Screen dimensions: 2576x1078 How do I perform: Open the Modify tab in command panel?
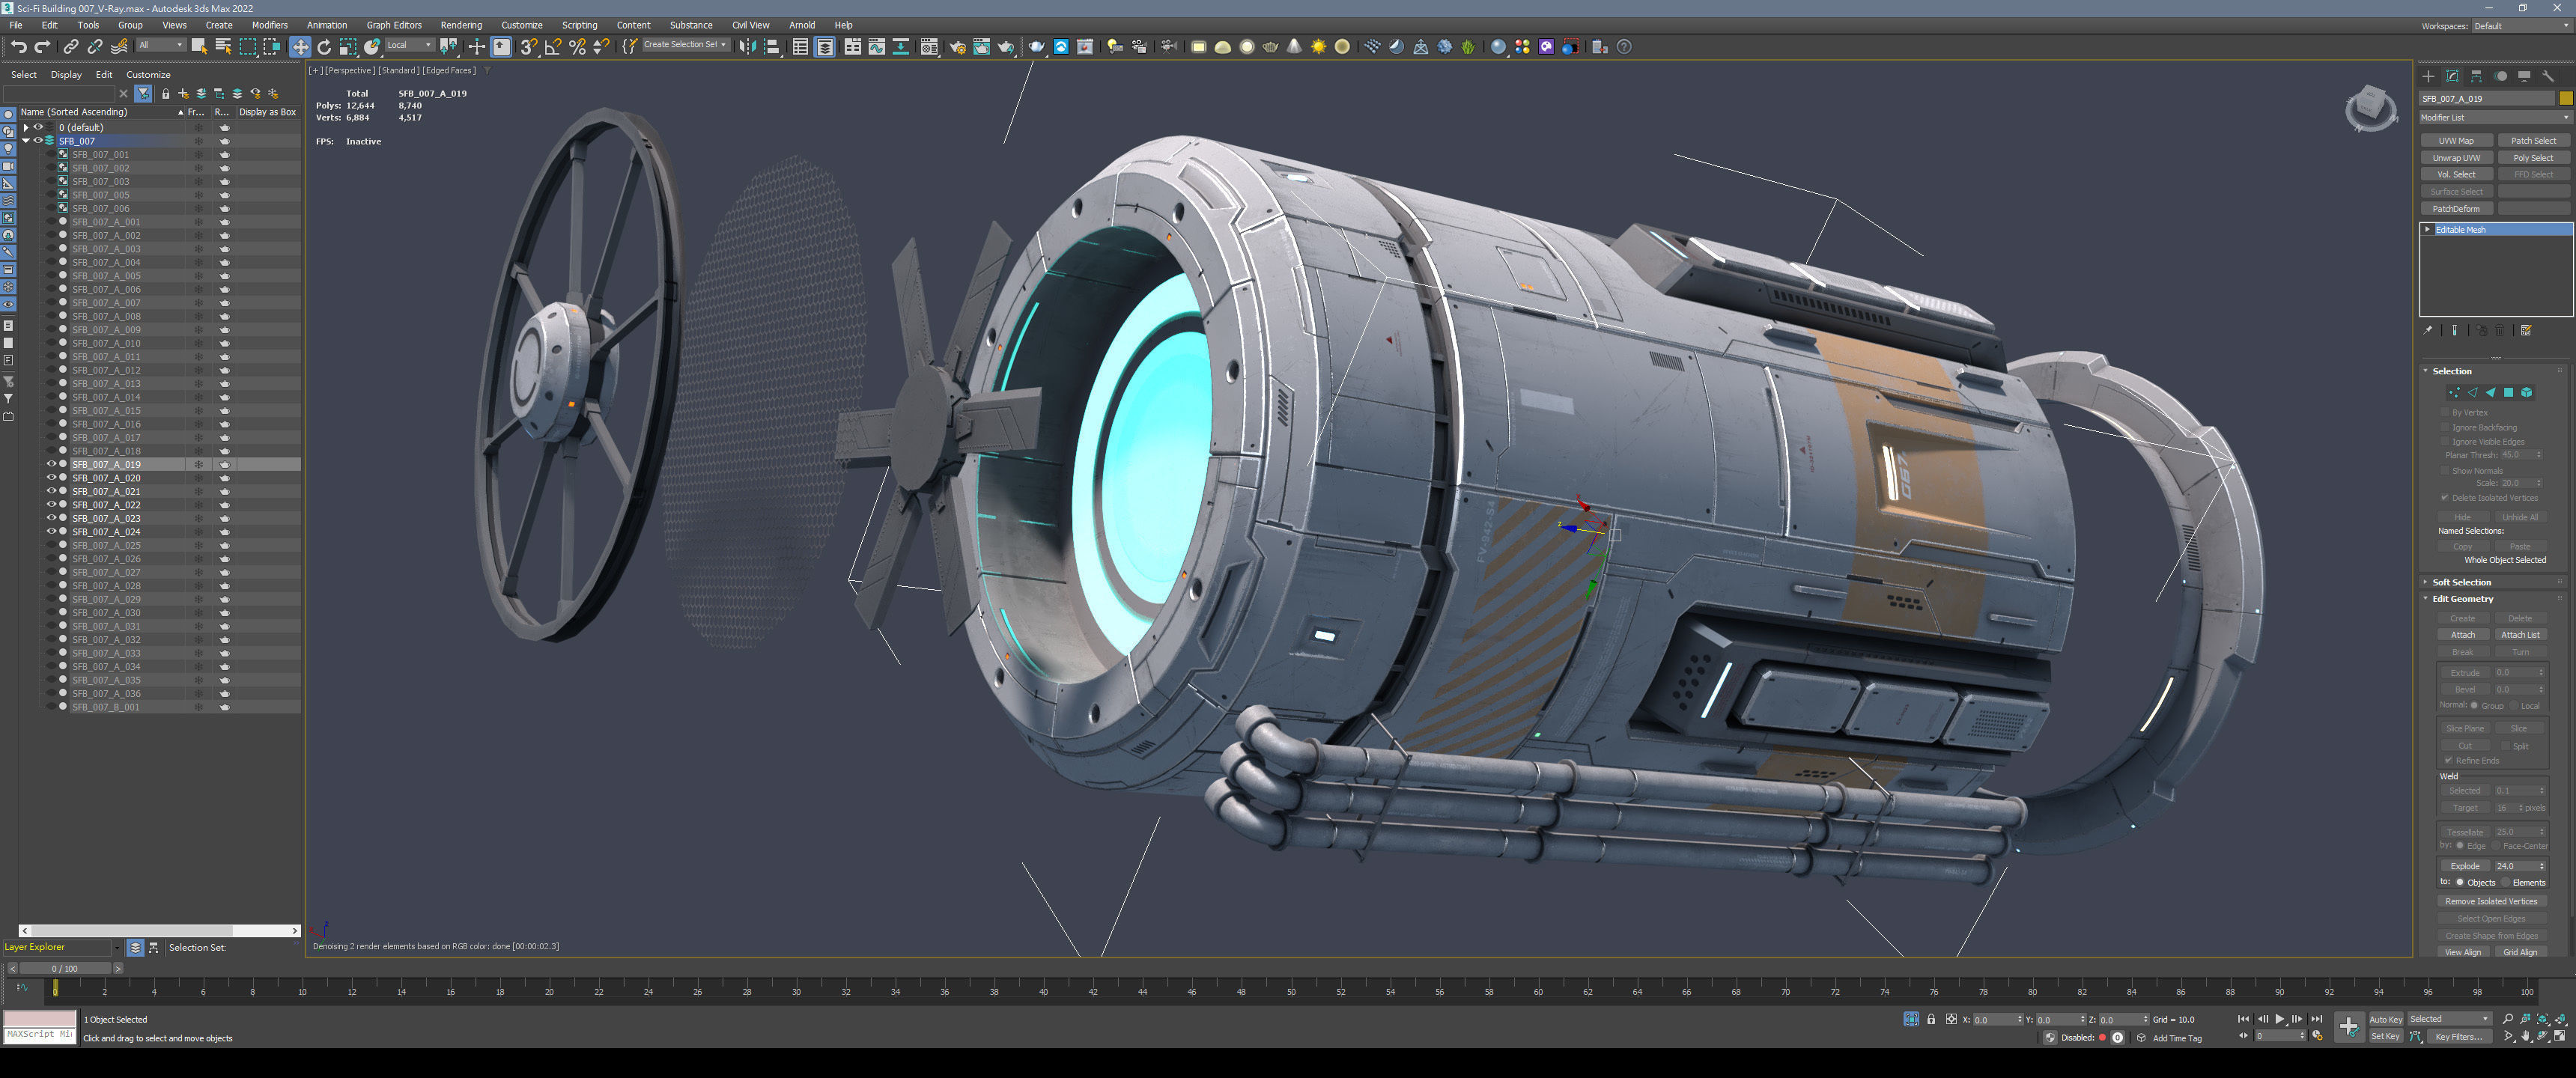coord(2452,76)
